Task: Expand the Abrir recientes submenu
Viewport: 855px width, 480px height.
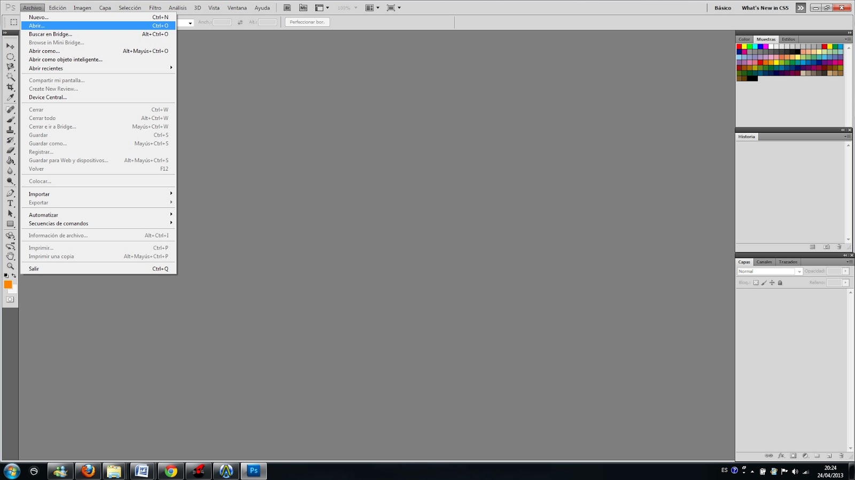Action: (99, 68)
